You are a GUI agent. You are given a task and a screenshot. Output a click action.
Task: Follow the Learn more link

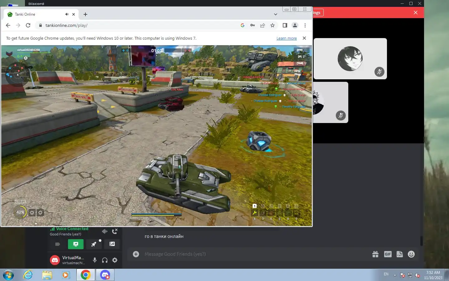(287, 38)
